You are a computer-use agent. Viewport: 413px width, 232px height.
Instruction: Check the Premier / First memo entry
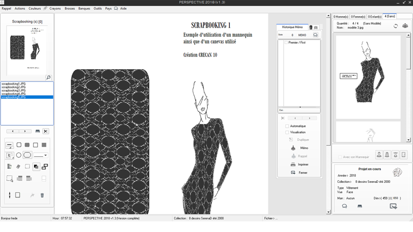point(286,43)
